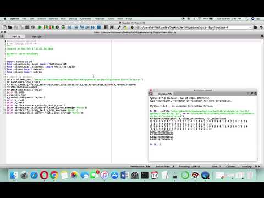Click the Permissions RW status entry
The height and width of the screenshot is (198, 264).
[140, 166]
